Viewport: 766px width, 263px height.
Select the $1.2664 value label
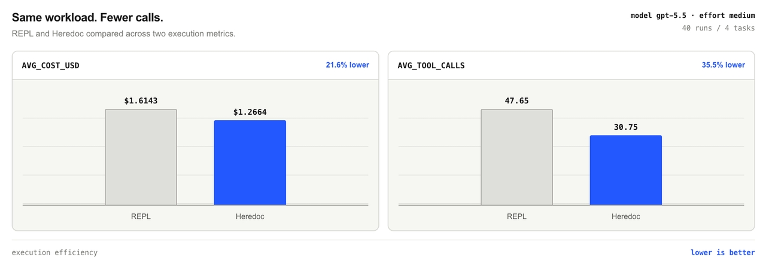click(250, 112)
